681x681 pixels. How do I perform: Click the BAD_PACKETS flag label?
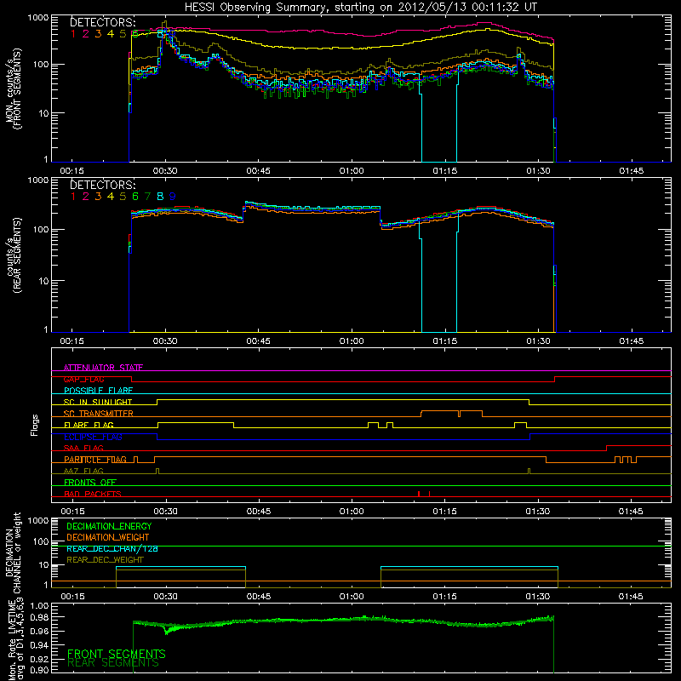[x=93, y=495]
